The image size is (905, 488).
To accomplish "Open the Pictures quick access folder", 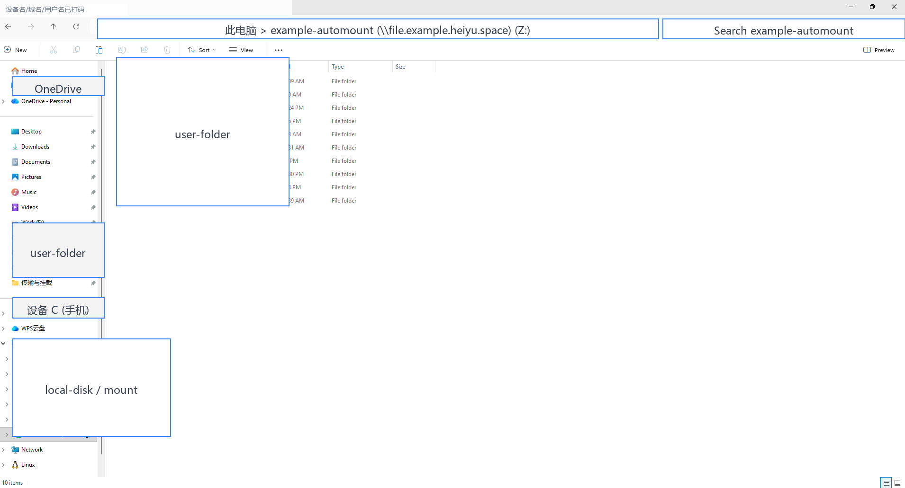I will coord(31,177).
